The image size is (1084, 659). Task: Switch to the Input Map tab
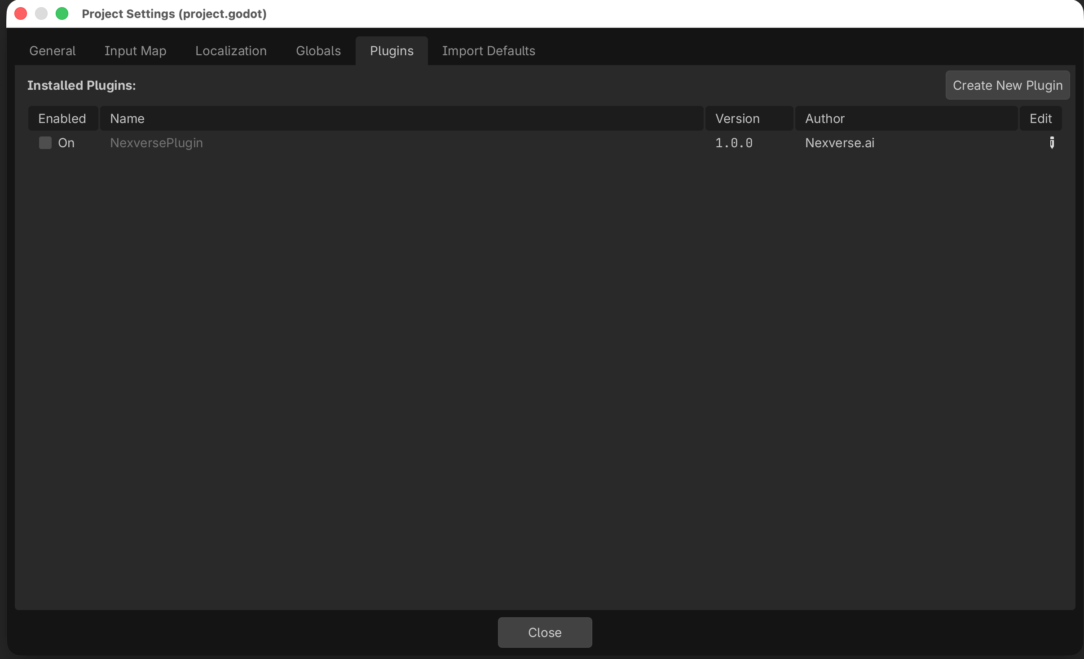(135, 51)
